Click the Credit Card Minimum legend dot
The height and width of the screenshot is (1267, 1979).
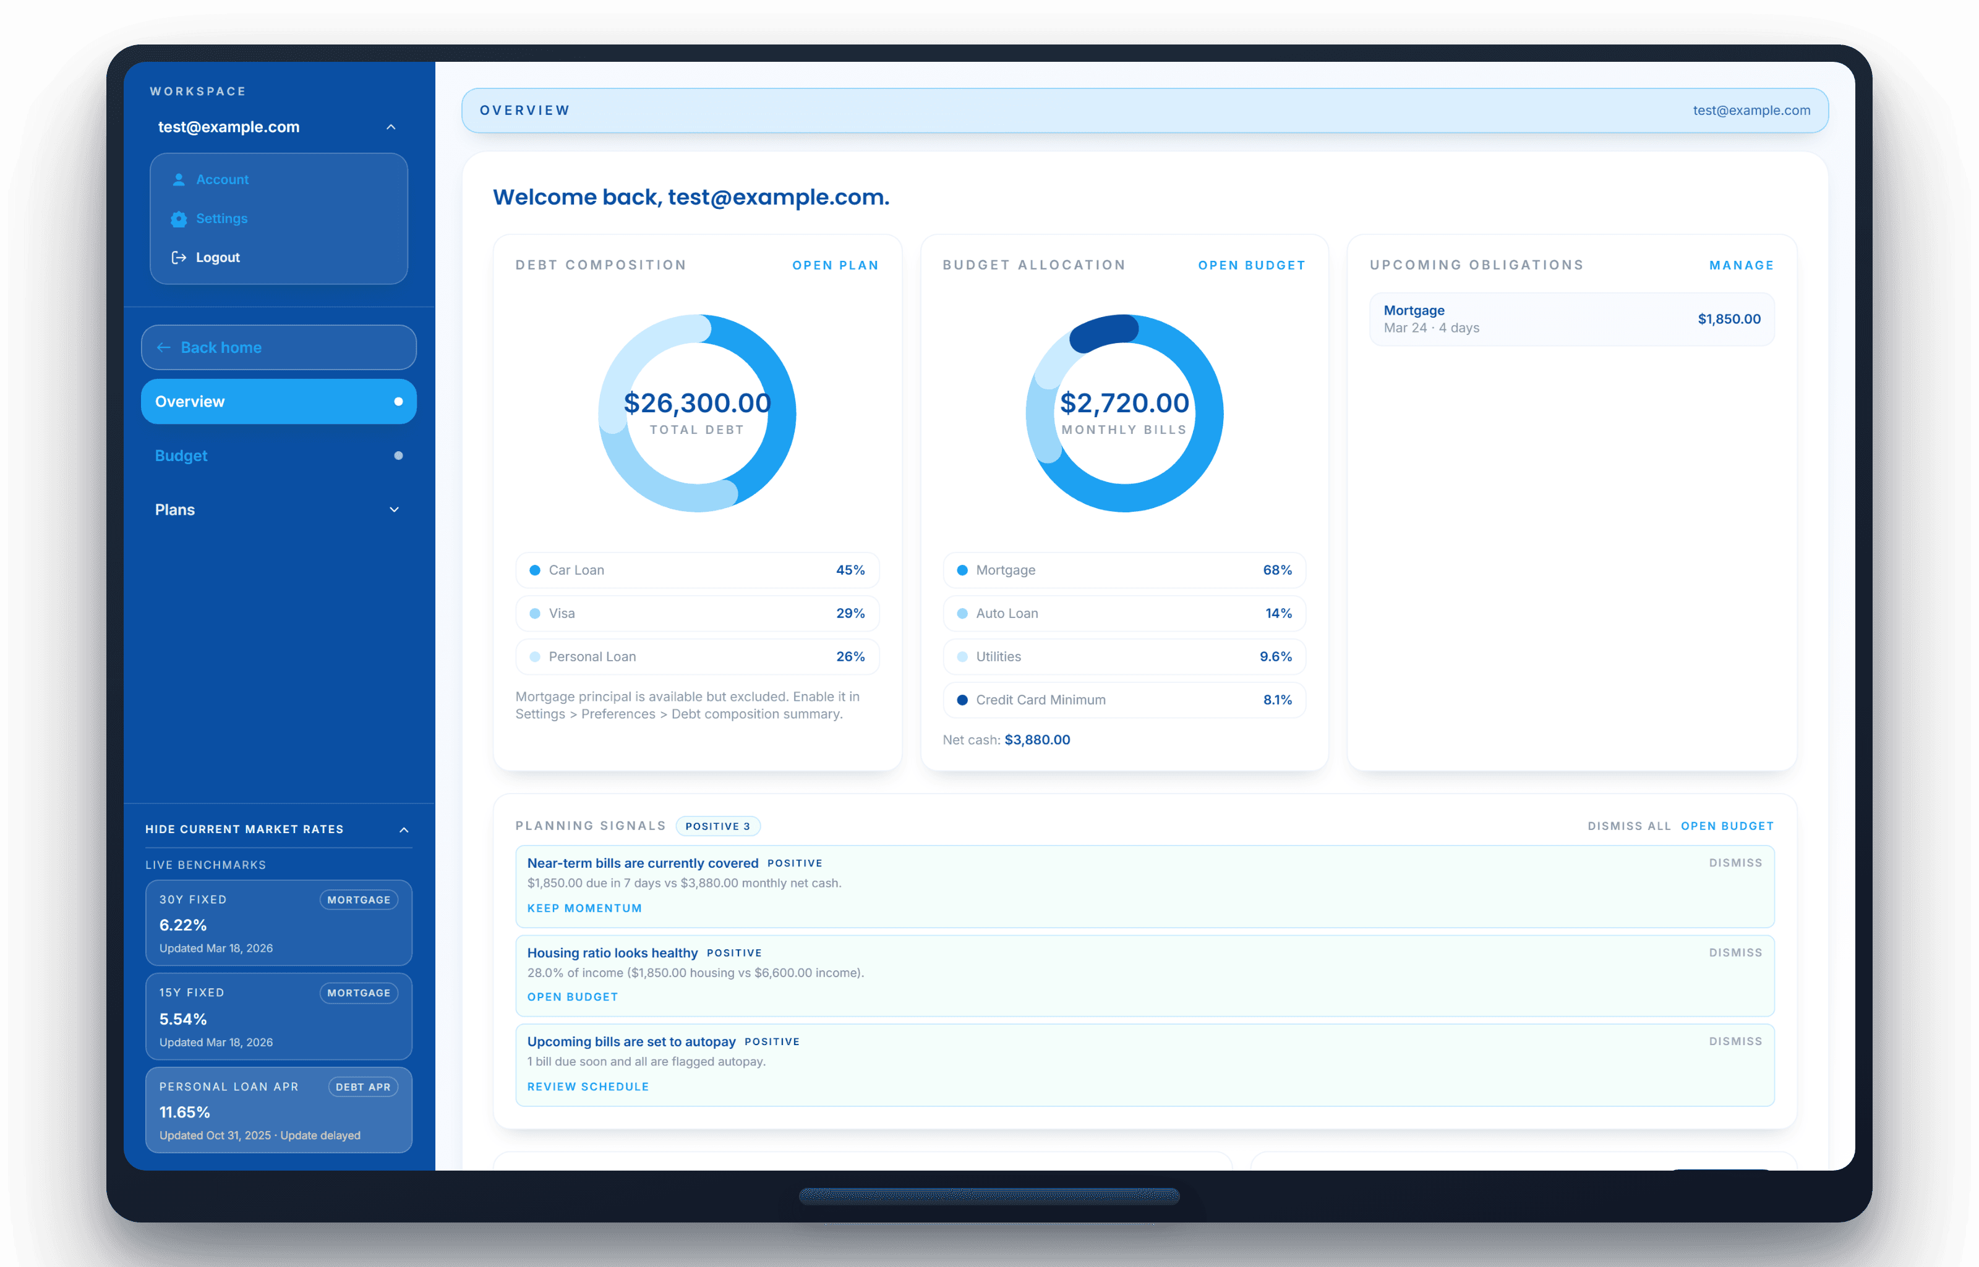tap(962, 699)
